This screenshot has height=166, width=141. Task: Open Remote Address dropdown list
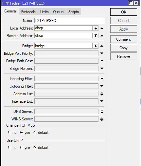coord(96,36)
